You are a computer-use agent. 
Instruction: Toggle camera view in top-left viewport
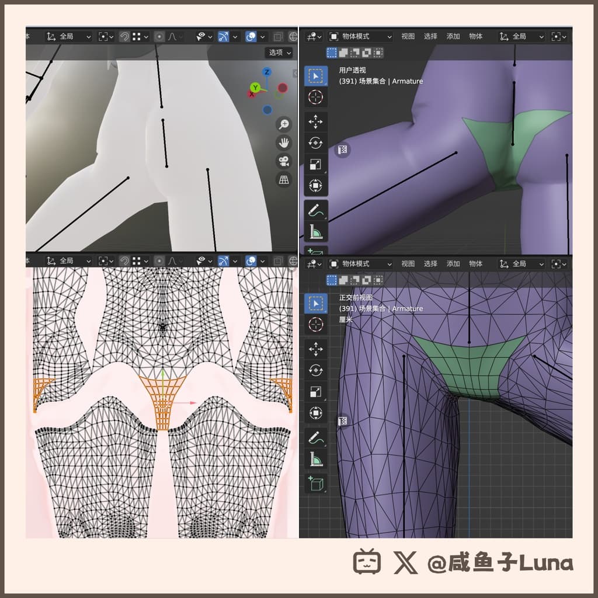click(284, 161)
